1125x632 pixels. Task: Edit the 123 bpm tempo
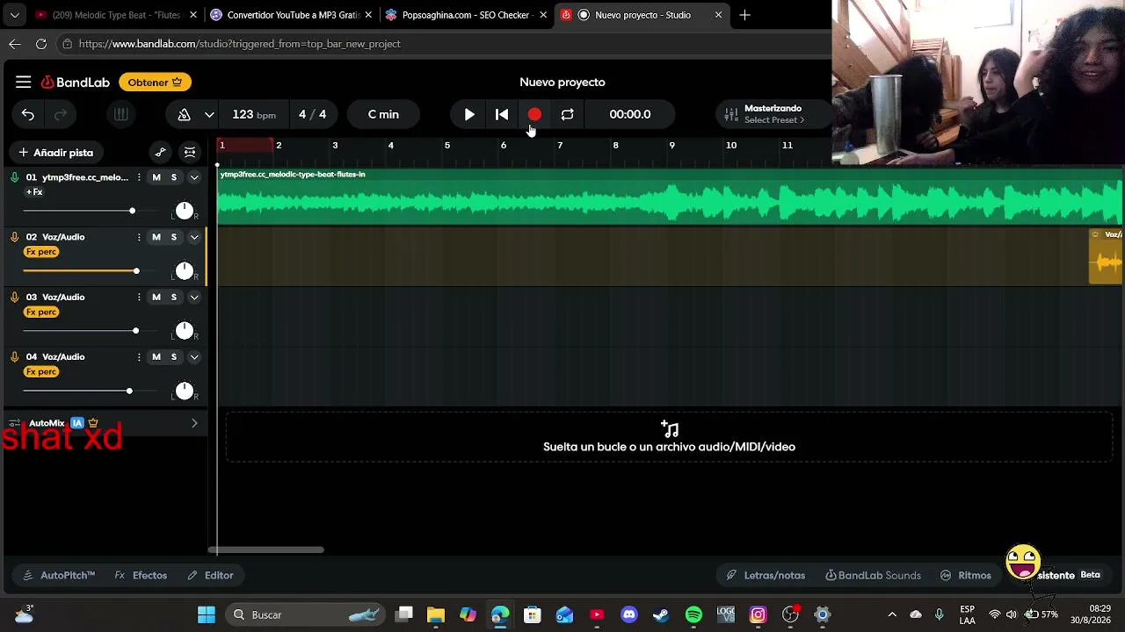(254, 114)
